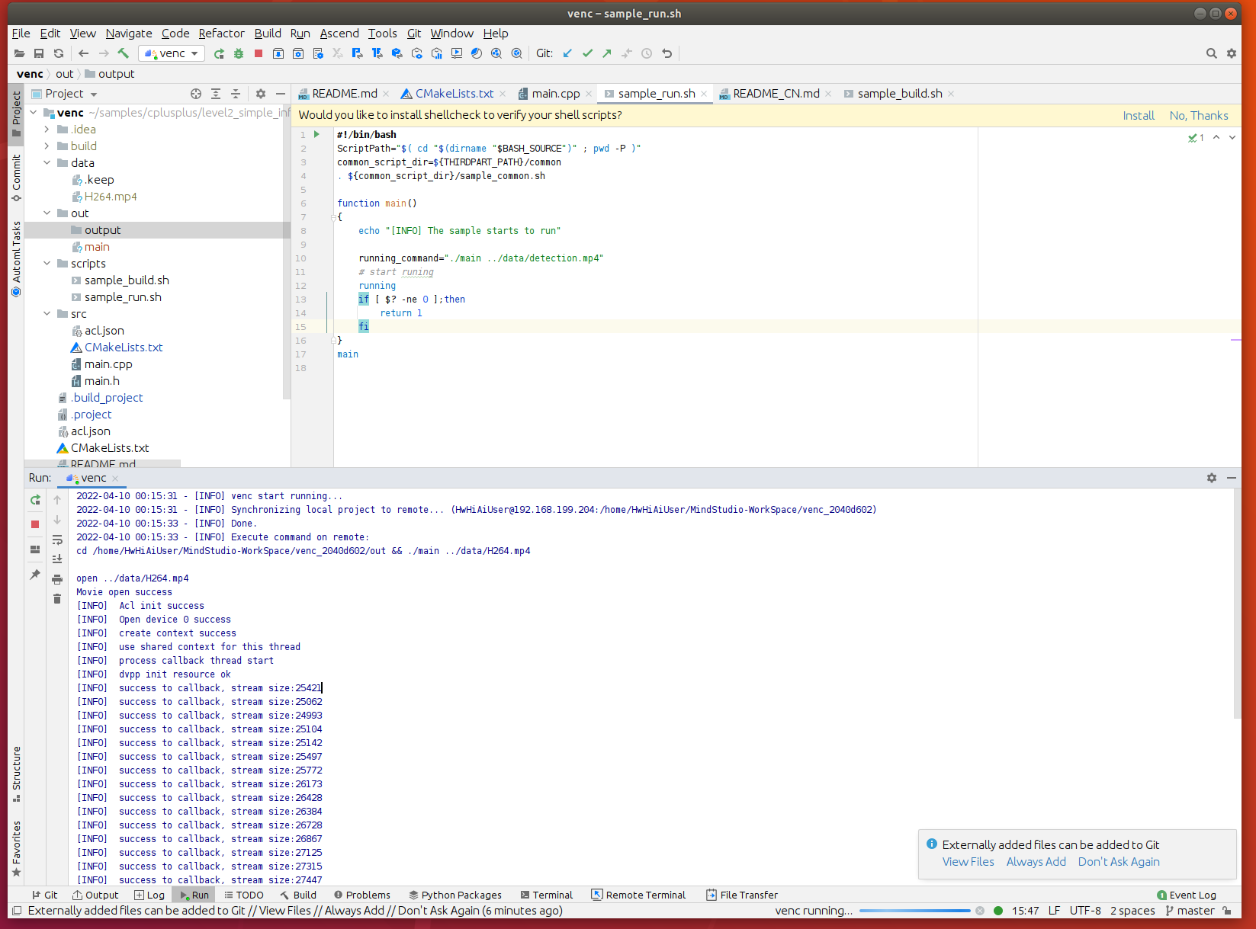Rerun venc in the Run panel
Screen dimensions: 1256x929
(x=35, y=500)
